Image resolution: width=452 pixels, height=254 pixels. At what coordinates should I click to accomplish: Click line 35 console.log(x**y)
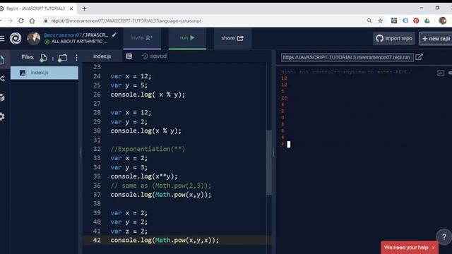[x=144, y=176]
